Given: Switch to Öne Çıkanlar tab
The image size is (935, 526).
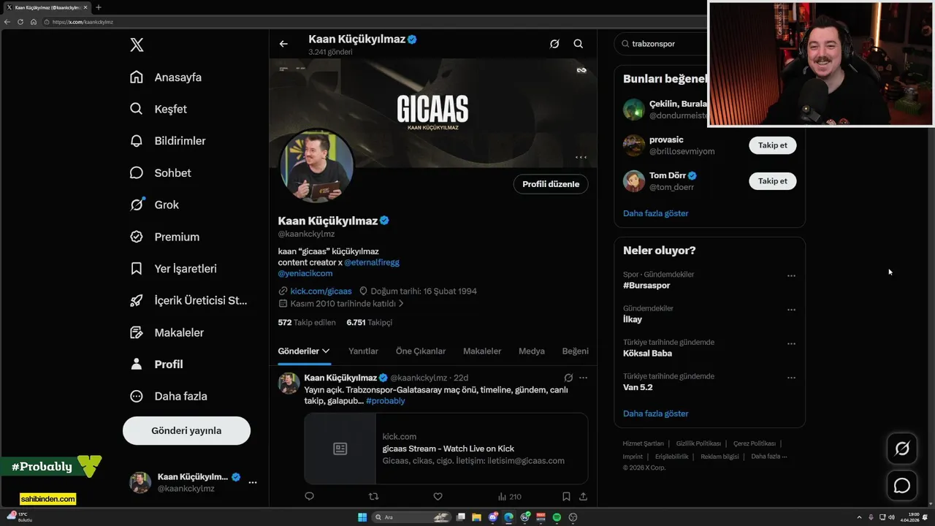Looking at the screenshot, I should tap(421, 351).
